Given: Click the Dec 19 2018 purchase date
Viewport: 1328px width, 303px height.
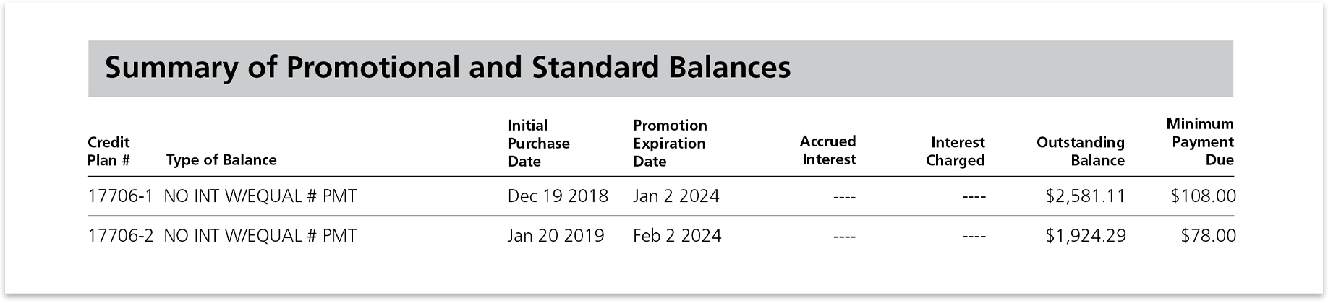Looking at the screenshot, I should pos(558,196).
